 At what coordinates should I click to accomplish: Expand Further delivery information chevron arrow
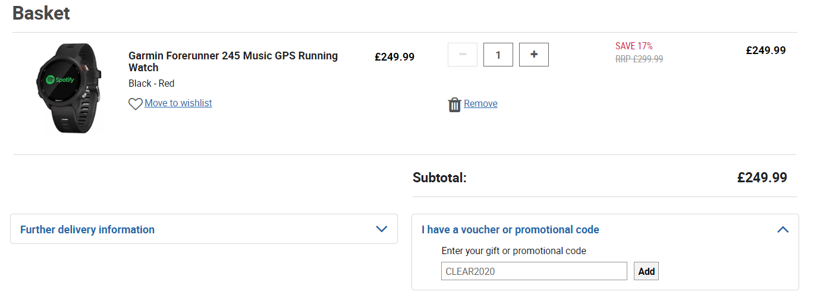pyautogui.click(x=382, y=229)
